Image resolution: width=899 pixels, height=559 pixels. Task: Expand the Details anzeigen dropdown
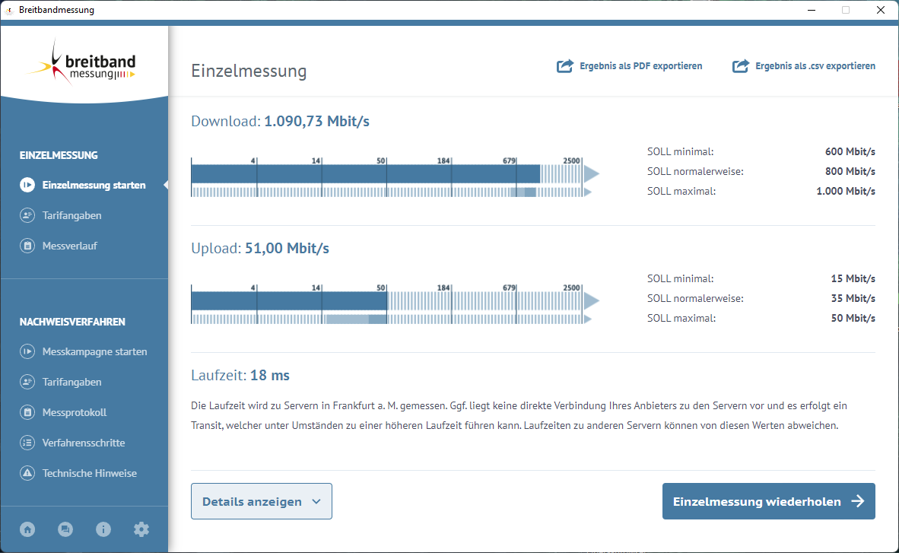(261, 501)
